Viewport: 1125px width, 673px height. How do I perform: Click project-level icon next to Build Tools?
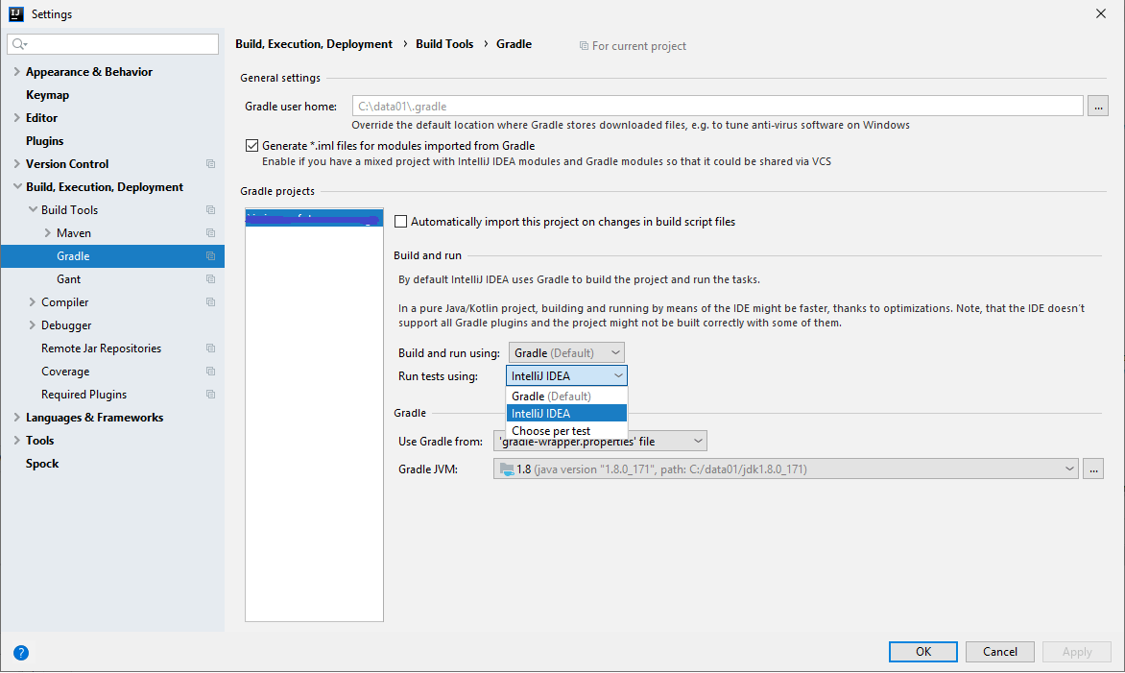(210, 209)
